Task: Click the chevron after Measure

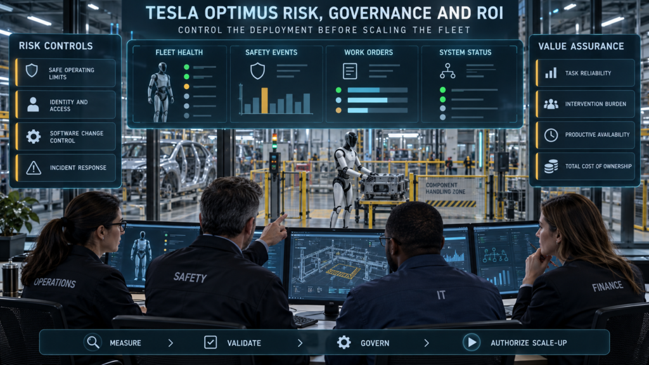Action: click(170, 343)
